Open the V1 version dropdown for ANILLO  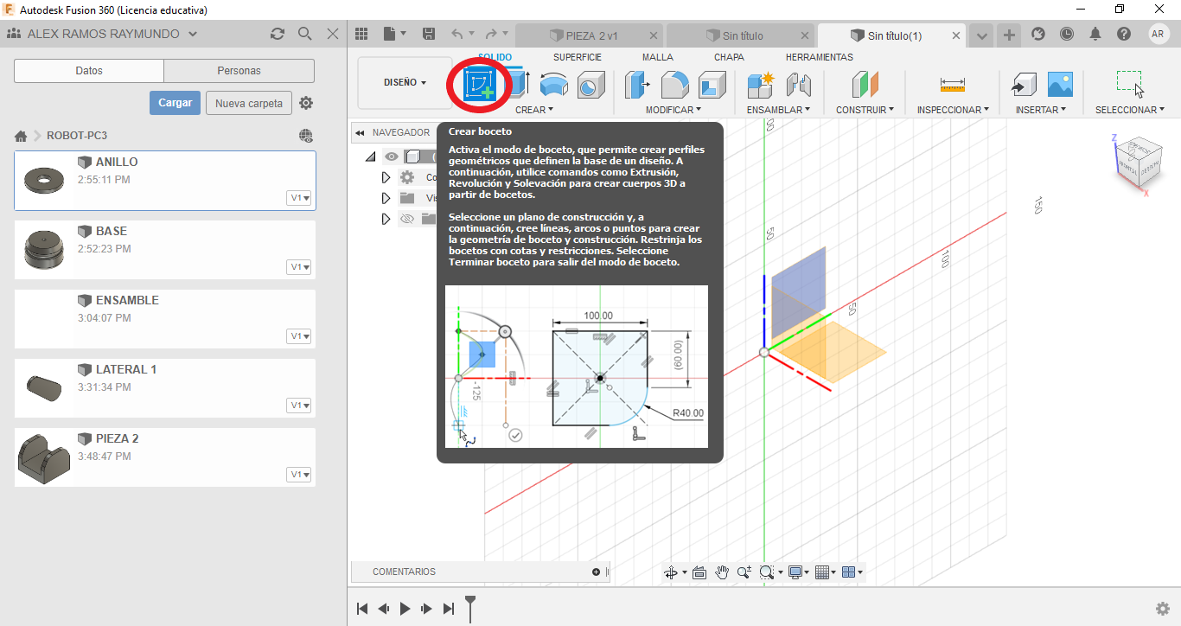[x=299, y=198]
